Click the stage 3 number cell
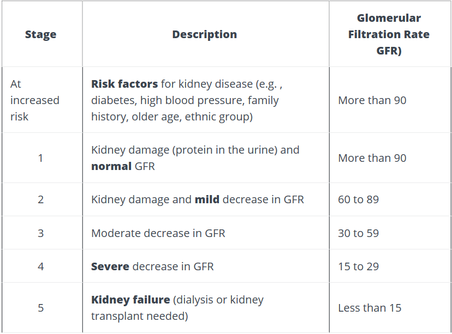452x334 pixels. point(40,233)
